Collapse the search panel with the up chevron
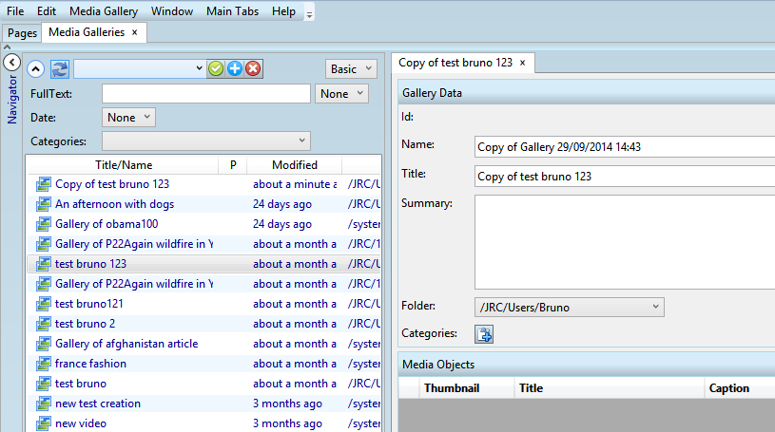Image resolution: width=775 pixels, height=432 pixels. point(35,69)
